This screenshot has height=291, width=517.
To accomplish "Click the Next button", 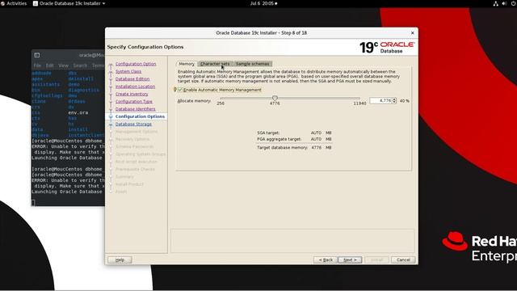I will (350, 260).
